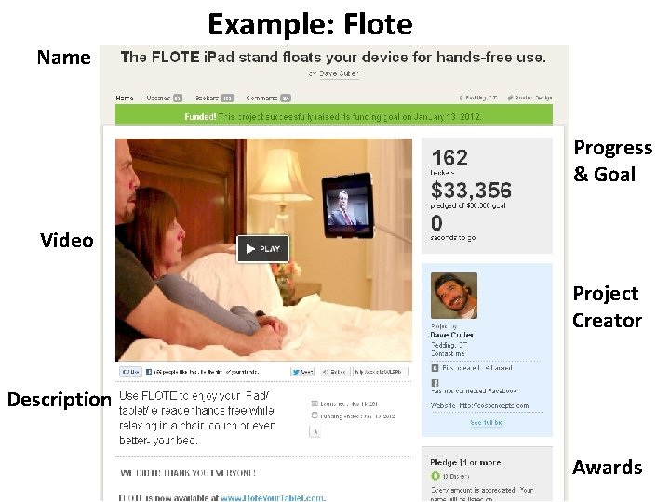The image size is (670, 502).
Task: Click the short URL field beside Embed
Action: click(380, 372)
